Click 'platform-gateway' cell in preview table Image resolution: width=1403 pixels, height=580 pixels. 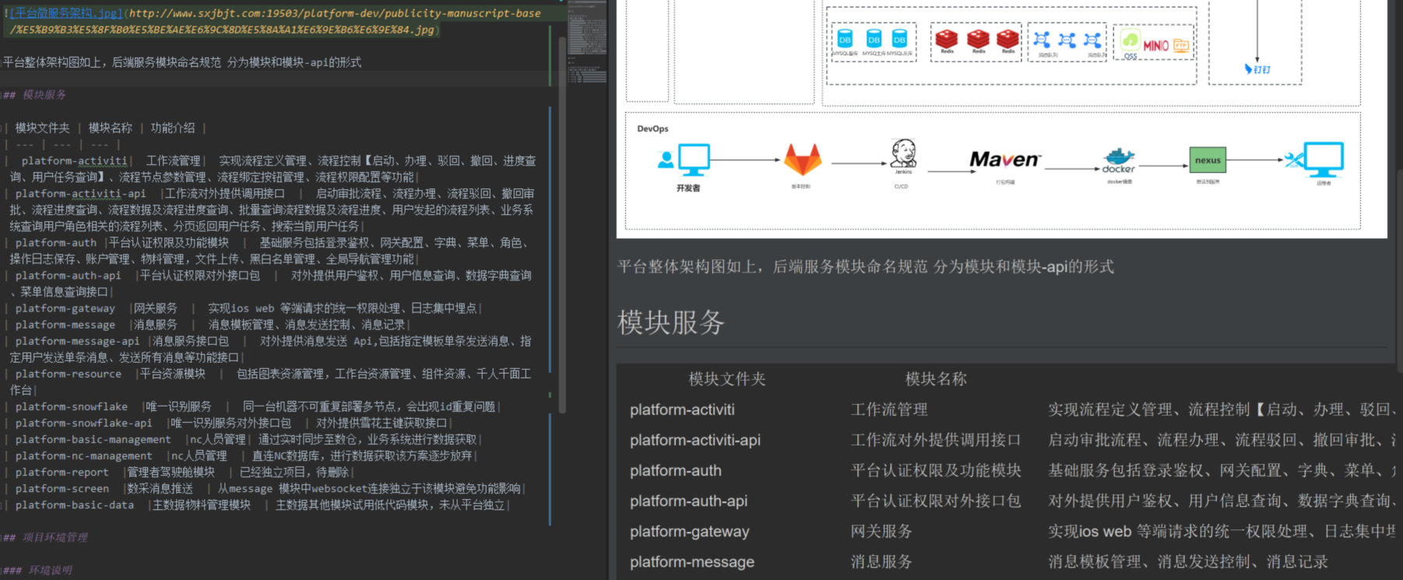pos(690,531)
